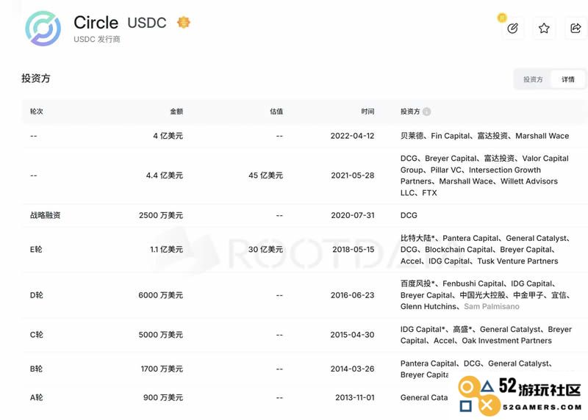Open DCG in the 战略融资 row
This screenshot has width=588, height=420.
pos(409,215)
